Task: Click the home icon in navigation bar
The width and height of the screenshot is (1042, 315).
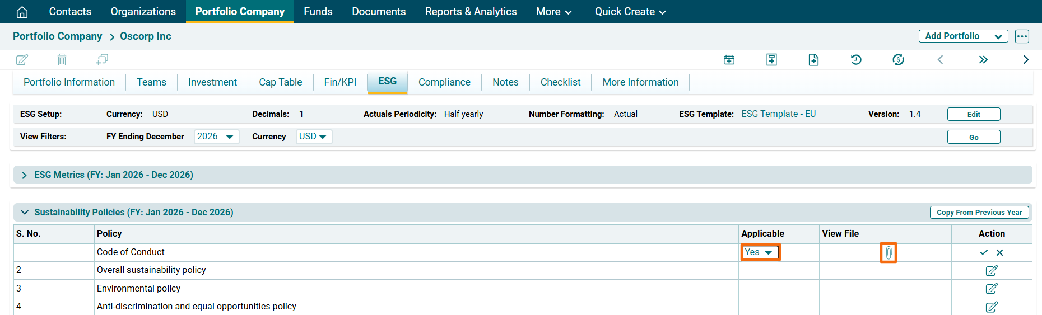Action: pos(22,12)
